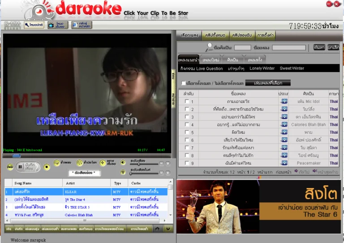Click the สิงโต The Star 6 banner
This screenshot has height=243, width=344.
tap(258, 207)
